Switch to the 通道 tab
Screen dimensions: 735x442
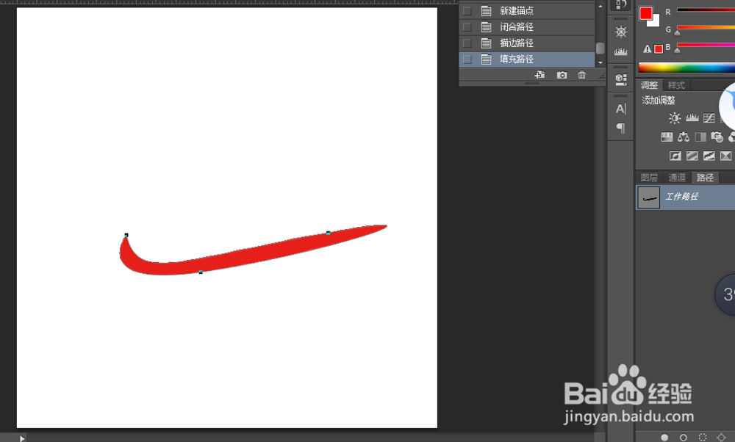coord(677,178)
